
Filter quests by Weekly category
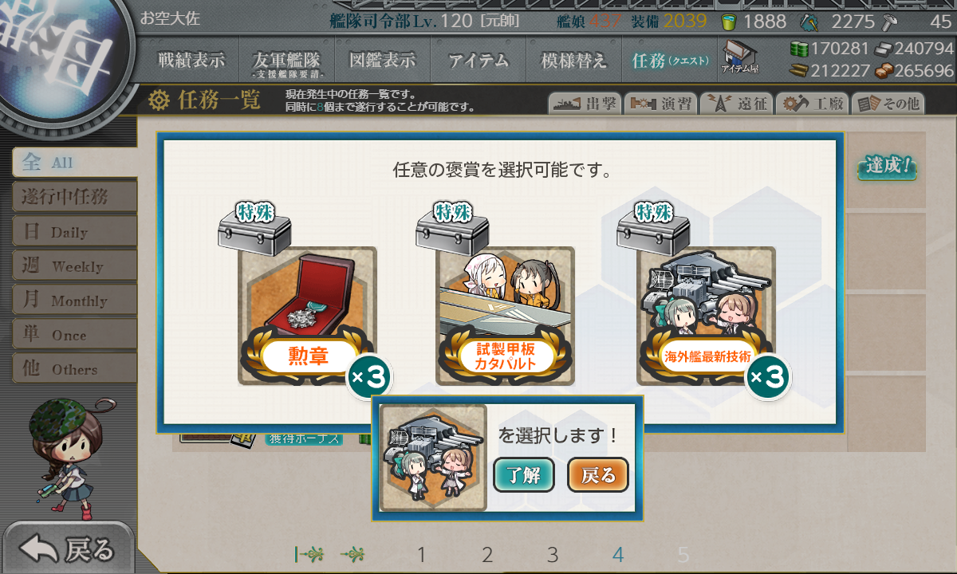[74, 265]
